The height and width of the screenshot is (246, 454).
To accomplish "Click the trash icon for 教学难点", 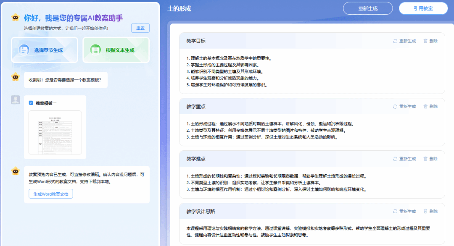I will 425,159.
